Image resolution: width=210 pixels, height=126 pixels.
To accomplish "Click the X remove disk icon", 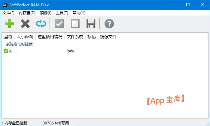I will click(x=25, y=24).
